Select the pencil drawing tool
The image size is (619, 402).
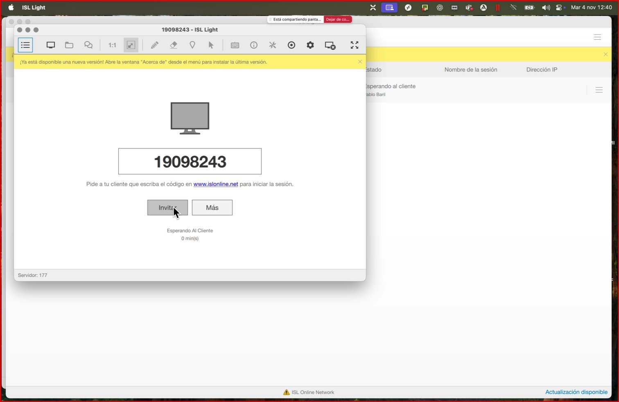point(154,45)
